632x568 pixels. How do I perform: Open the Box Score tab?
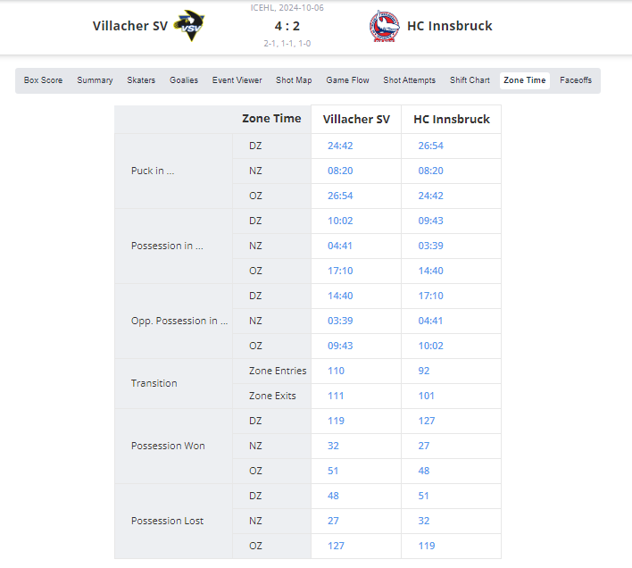pyautogui.click(x=43, y=80)
